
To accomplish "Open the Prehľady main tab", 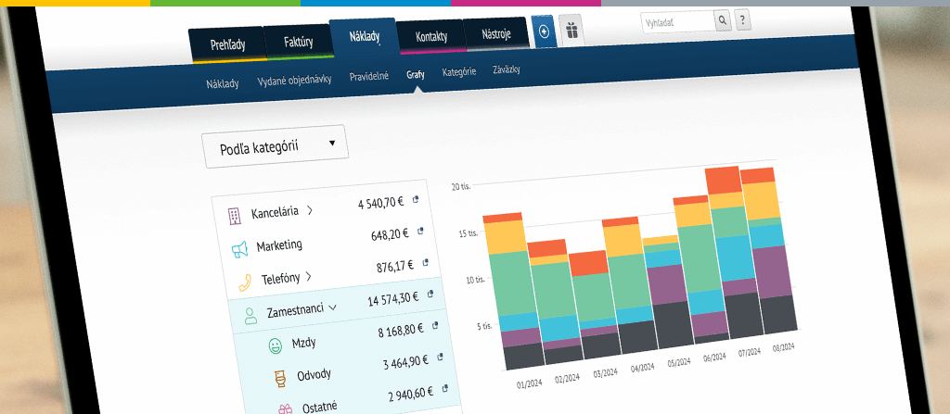I will pos(228,44).
